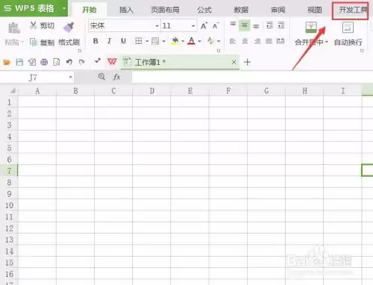The width and height of the screenshot is (373, 285).
Task: Click the Print icon in quick toolbar
Action: 44,62
